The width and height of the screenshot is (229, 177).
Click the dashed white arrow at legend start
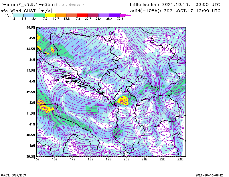(8, 15)
